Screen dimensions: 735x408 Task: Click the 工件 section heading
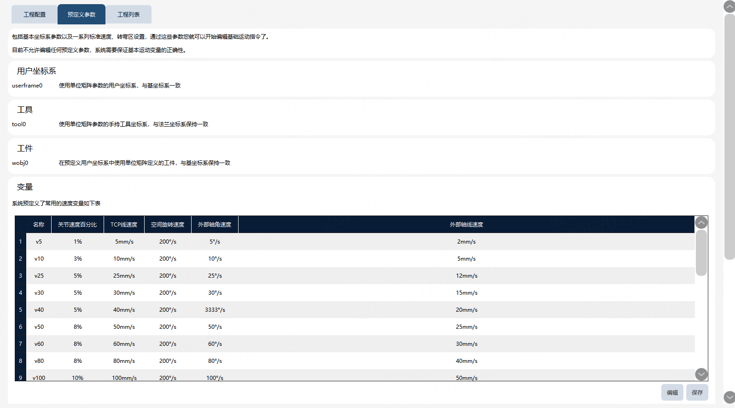25,148
